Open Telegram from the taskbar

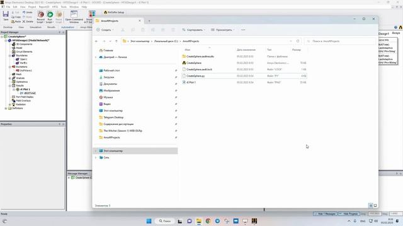tap(217, 221)
